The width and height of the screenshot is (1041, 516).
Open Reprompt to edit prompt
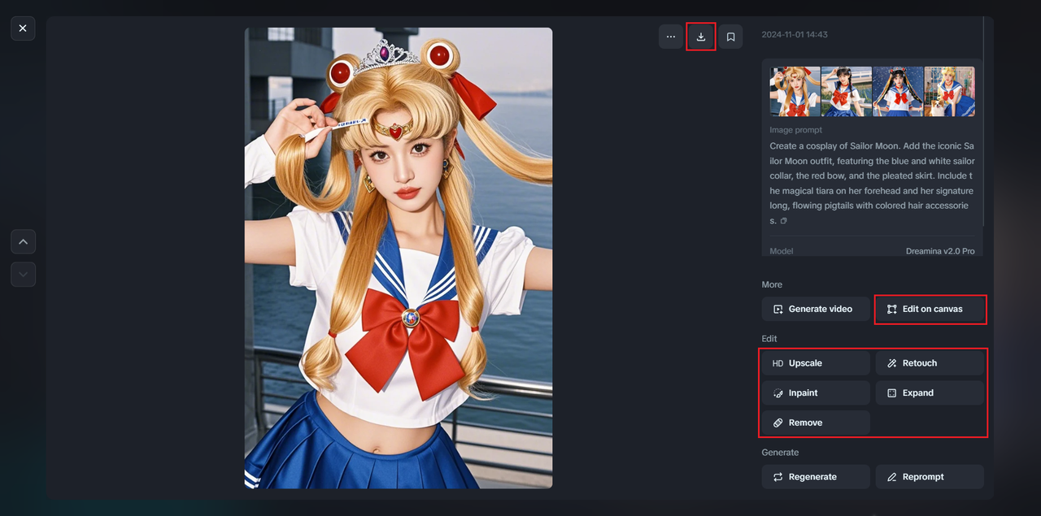(930, 477)
